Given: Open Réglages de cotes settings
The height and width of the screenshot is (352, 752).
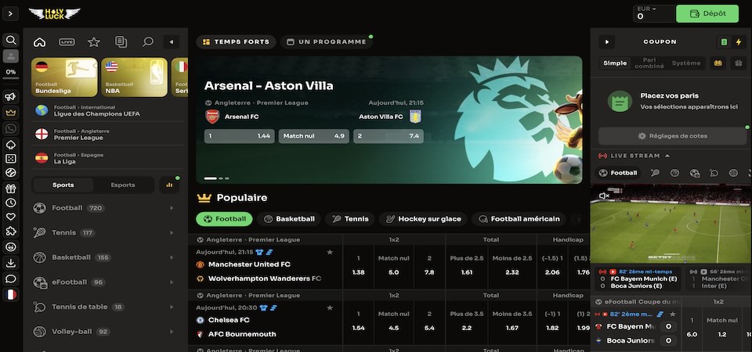Looking at the screenshot, I should 672,136.
